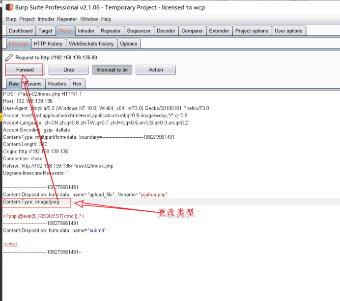Click the Accept: text/html header line
340x301 pixels.
95,115
